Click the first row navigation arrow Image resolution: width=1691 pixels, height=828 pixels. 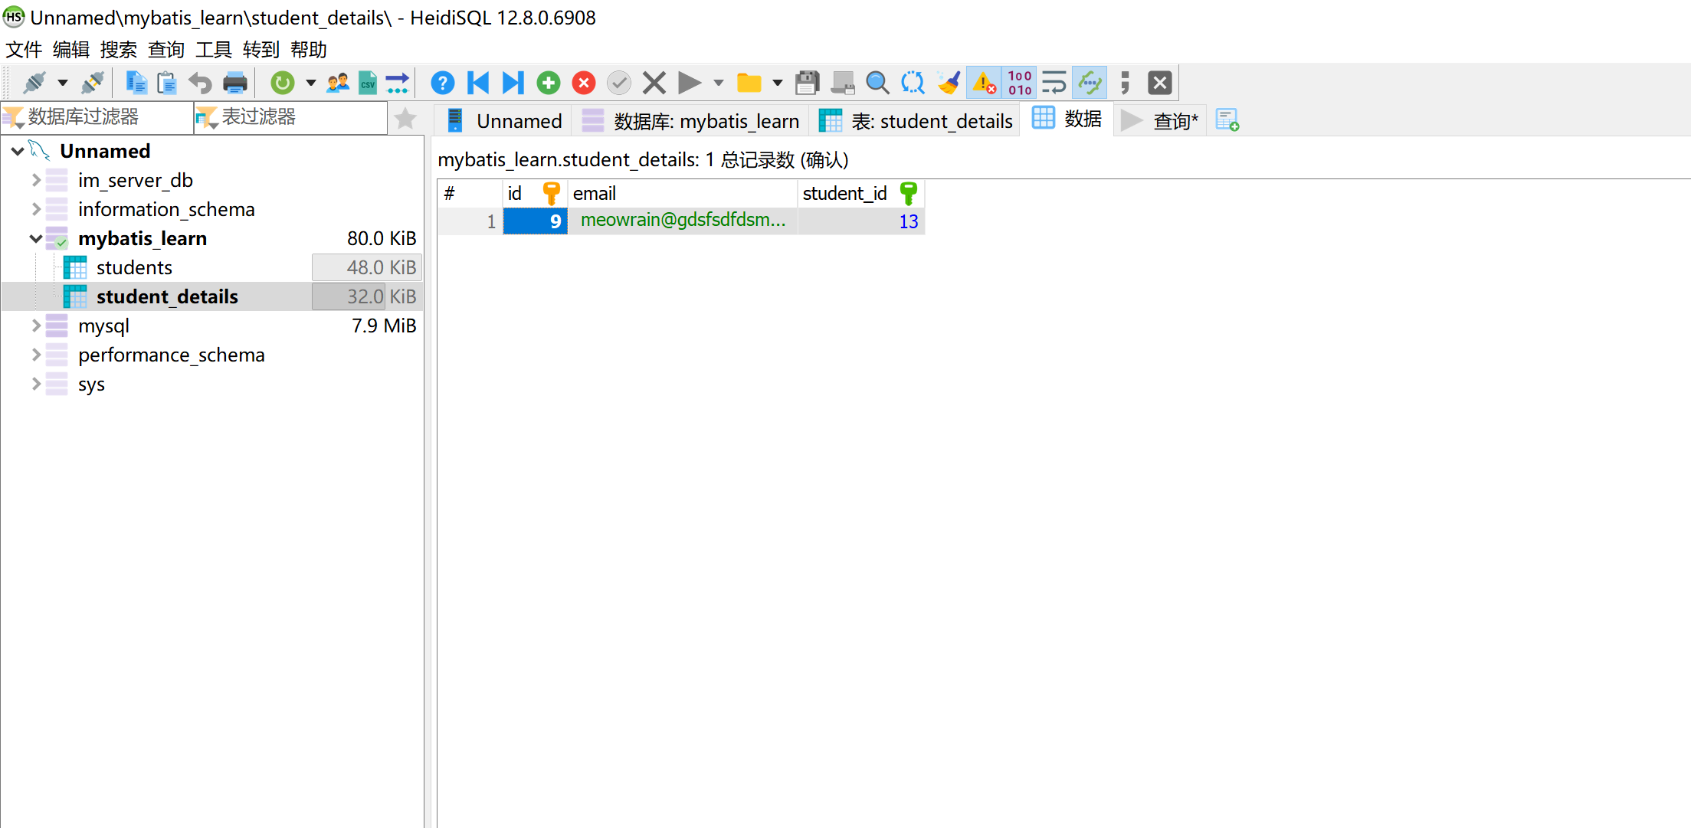click(478, 83)
